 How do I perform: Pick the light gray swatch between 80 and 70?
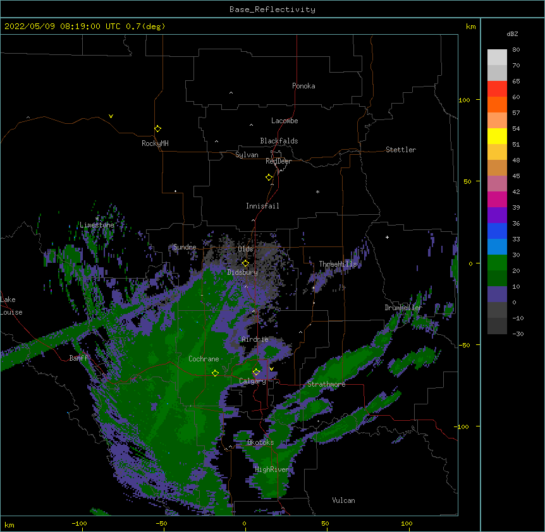coord(497,57)
